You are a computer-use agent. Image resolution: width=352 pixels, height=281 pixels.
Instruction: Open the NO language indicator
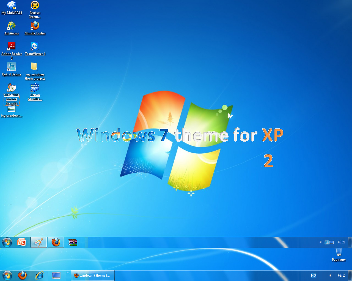(x=313, y=275)
